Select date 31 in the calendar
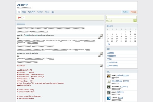Screen dimensions: 153x102 coord(135,41)
